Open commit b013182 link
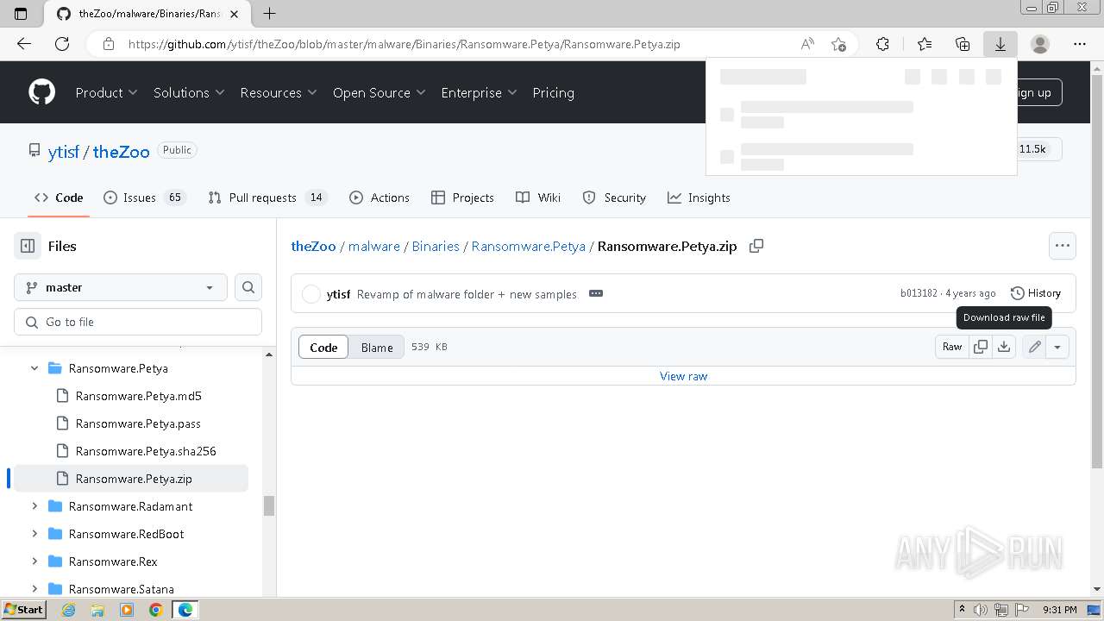Image resolution: width=1104 pixels, height=621 pixels. [x=919, y=293]
